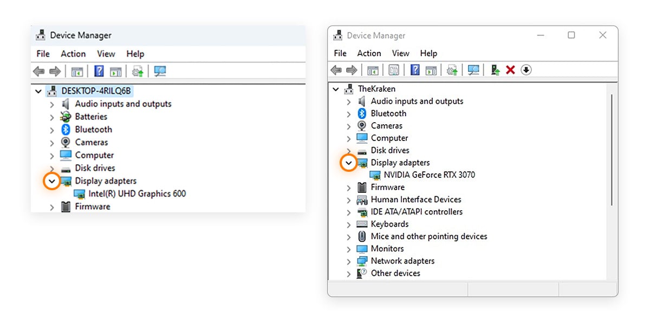Screen dimensions: 650x322
Task: Expand Mice and other pointing devices chevron
Action: tap(349, 237)
